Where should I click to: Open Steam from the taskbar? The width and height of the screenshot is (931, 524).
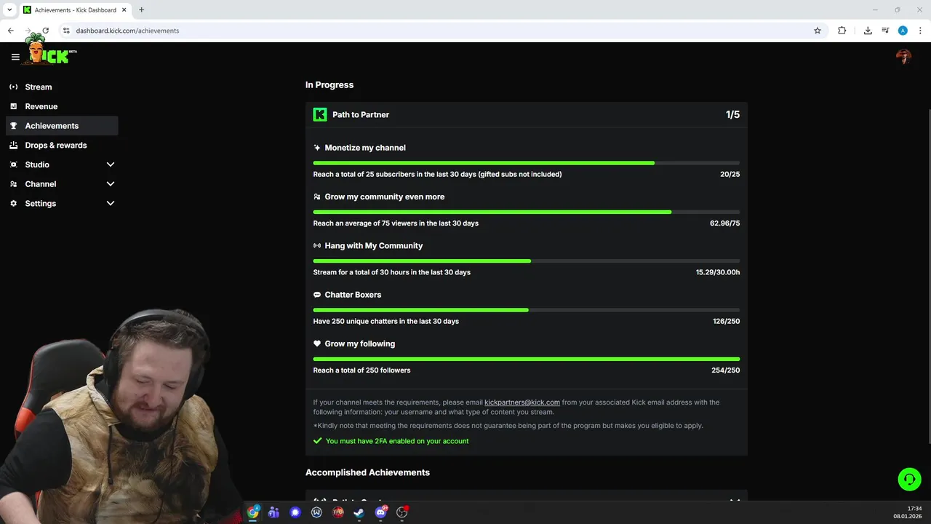[359, 512]
